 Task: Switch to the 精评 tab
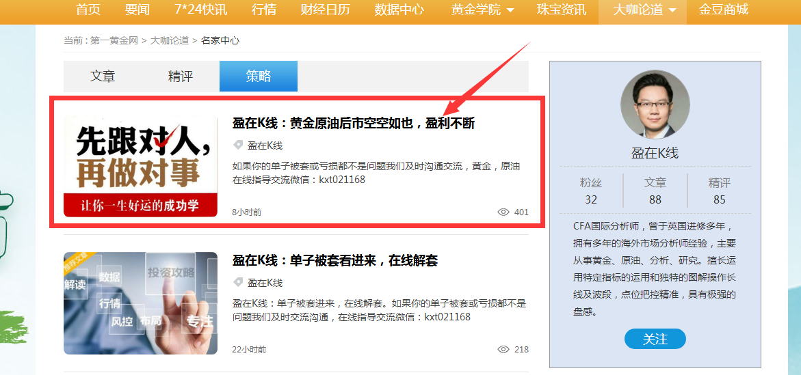pyautogui.click(x=181, y=76)
